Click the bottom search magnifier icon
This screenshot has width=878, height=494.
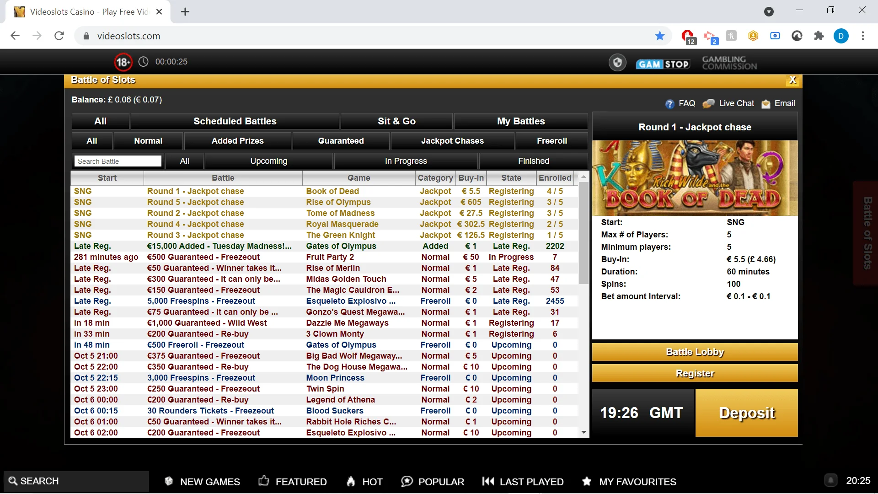[x=13, y=481]
